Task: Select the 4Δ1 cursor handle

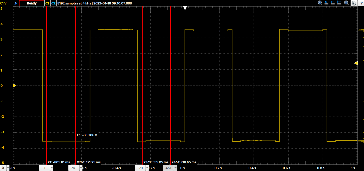Action: point(168,168)
